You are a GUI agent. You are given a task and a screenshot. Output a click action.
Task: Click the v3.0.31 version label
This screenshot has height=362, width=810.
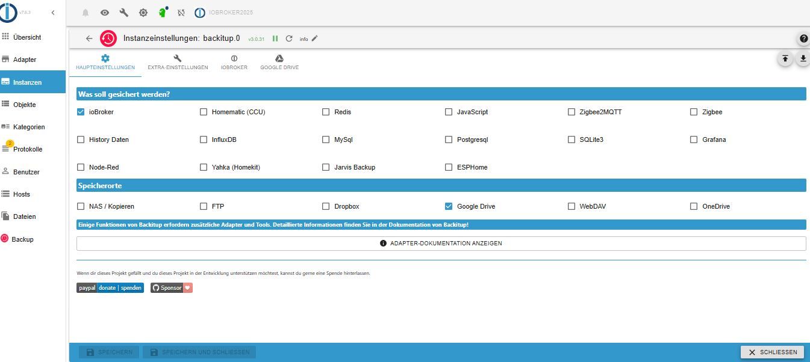point(257,39)
